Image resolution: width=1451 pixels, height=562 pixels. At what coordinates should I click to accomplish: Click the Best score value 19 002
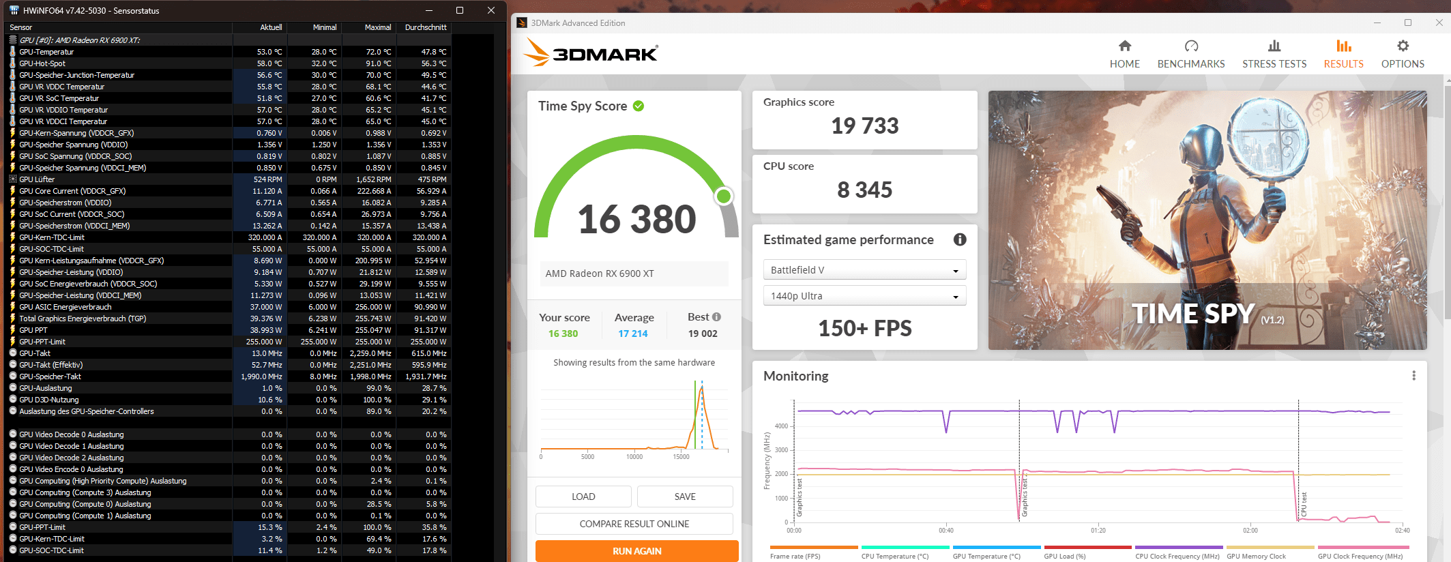click(x=703, y=334)
